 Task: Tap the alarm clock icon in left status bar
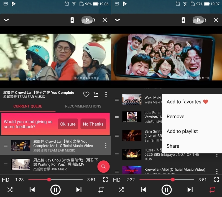pos(67,4)
